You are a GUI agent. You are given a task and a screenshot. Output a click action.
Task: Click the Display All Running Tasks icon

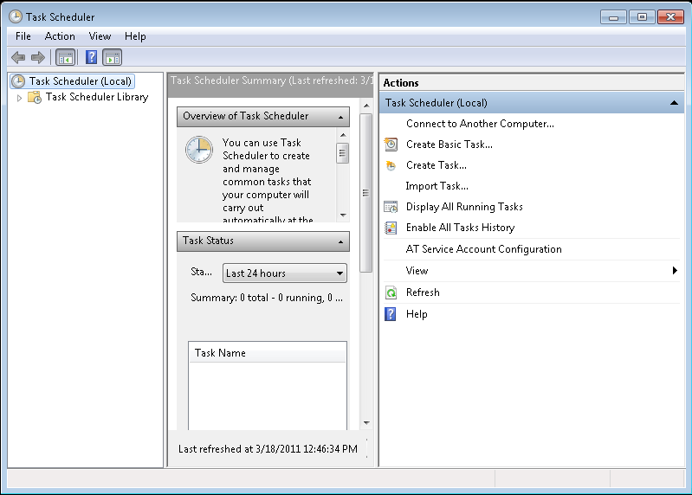(x=391, y=207)
